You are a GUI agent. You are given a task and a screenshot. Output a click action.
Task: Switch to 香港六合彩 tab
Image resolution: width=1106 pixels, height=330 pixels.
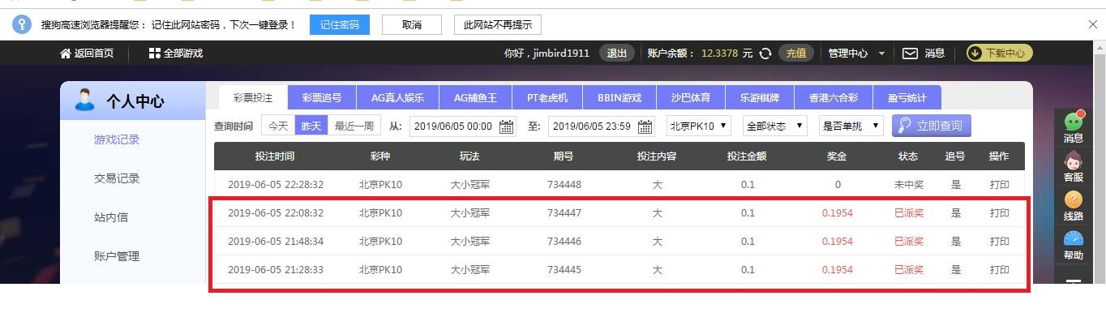832,97
